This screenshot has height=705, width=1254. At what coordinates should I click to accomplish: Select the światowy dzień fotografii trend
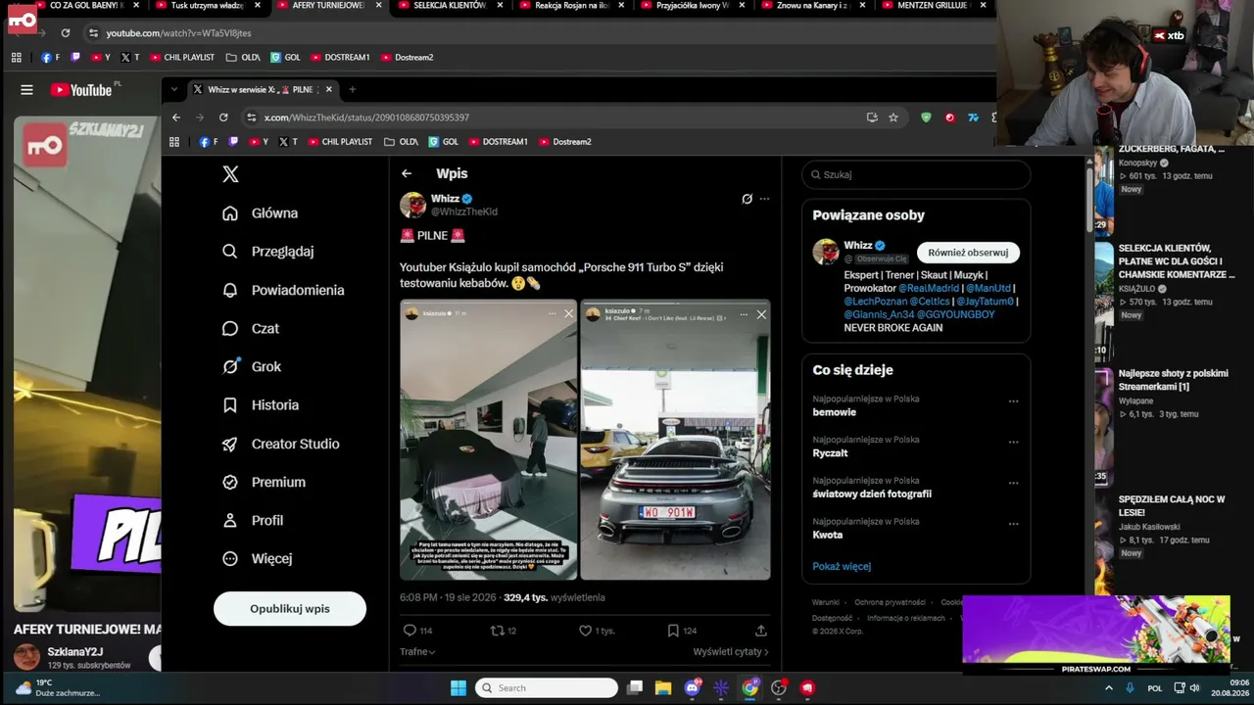pos(872,494)
